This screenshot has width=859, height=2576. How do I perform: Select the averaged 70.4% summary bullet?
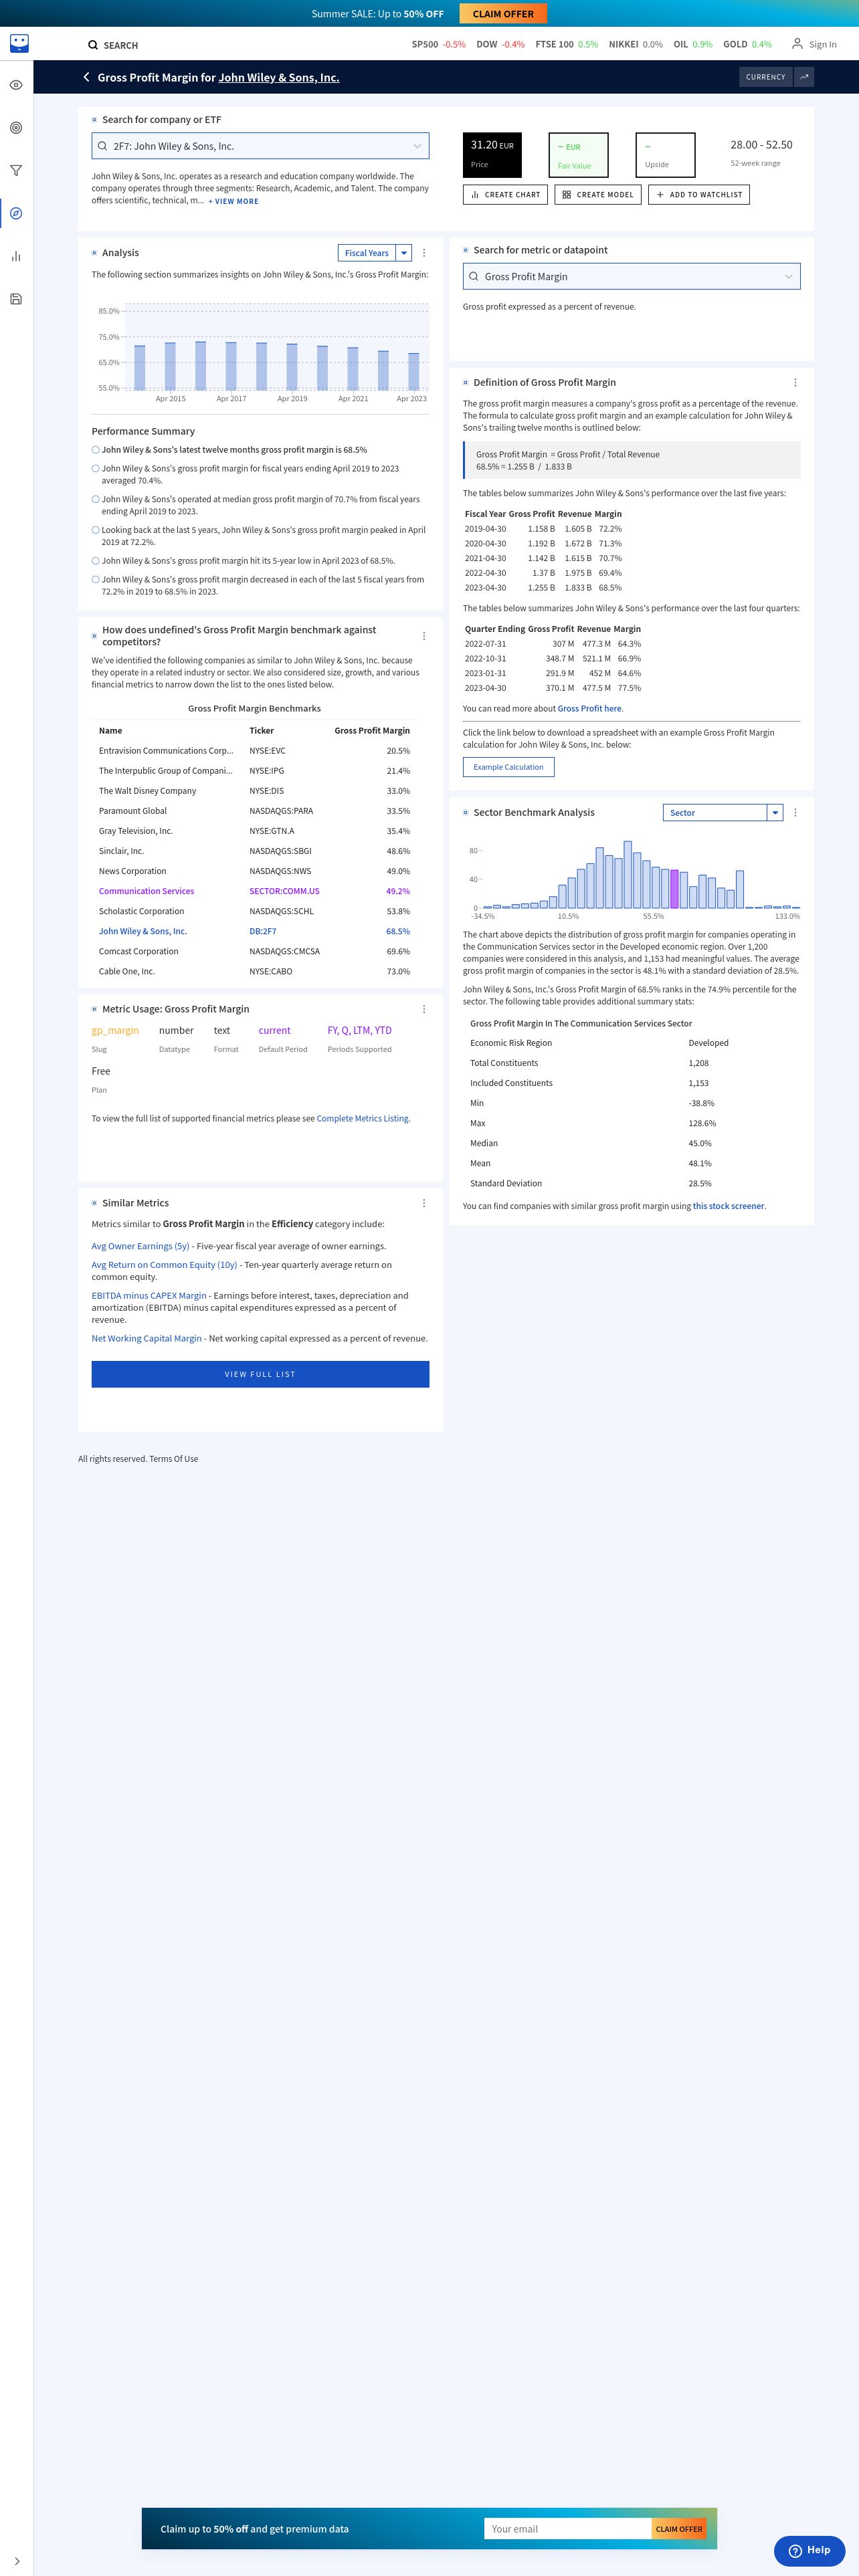coord(96,468)
